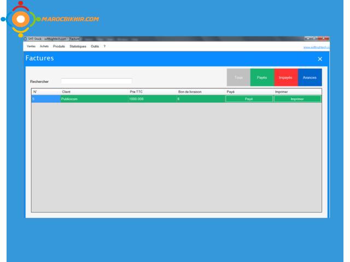
Task: Sort by the N° column header
Action: (x=46, y=92)
